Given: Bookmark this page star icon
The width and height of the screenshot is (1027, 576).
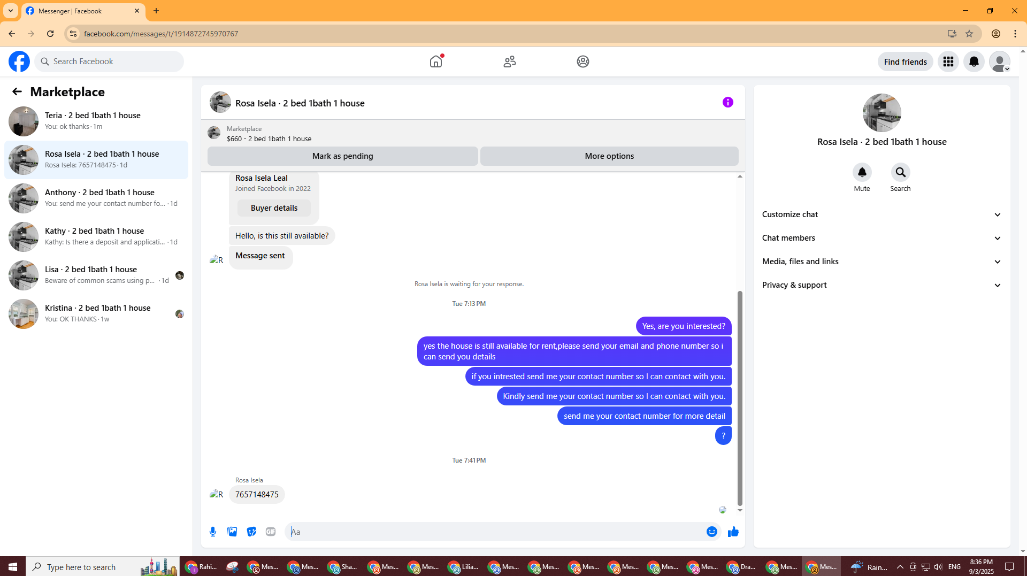Looking at the screenshot, I should 969,34.
